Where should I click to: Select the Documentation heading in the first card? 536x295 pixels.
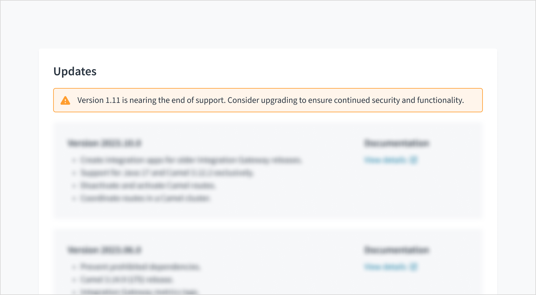click(397, 143)
